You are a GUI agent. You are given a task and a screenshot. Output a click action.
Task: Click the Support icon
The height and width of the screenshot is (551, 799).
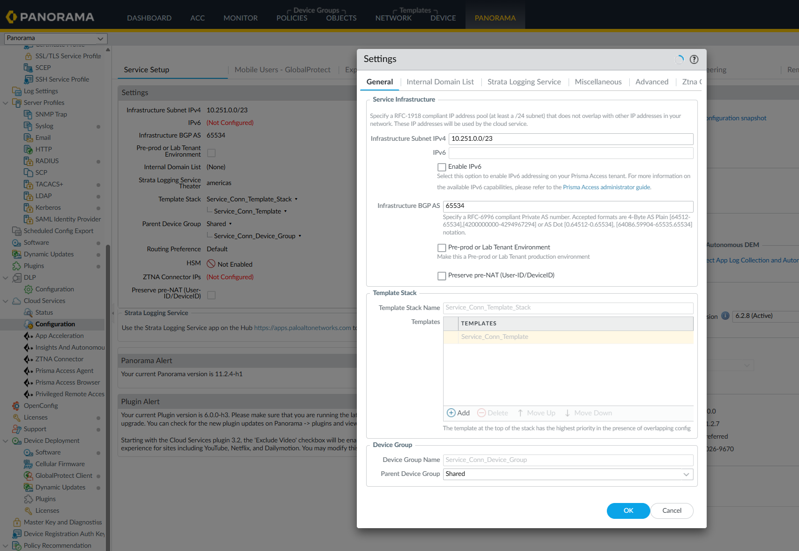coord(17,429)
